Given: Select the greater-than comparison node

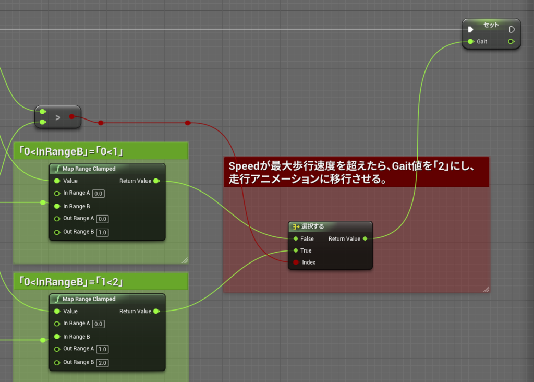Looking at the screenshot, I should (58, 117).
